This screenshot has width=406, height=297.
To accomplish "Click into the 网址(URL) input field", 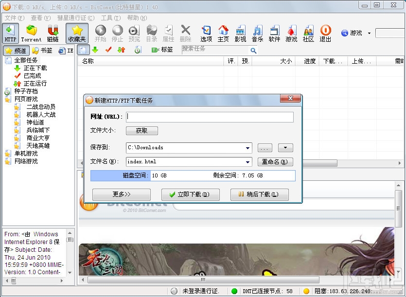I will click(x=210, y=117).
